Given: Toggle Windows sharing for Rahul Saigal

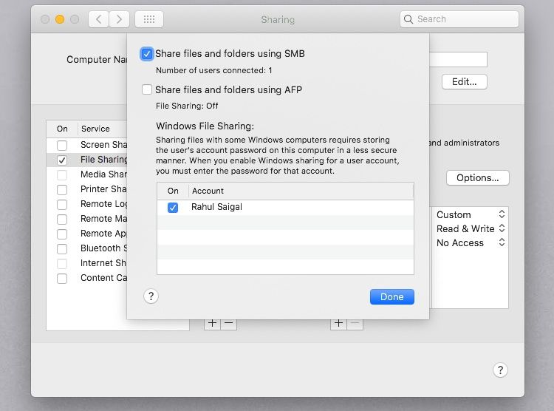Looking at the screenshot, I should coord(173,208).
